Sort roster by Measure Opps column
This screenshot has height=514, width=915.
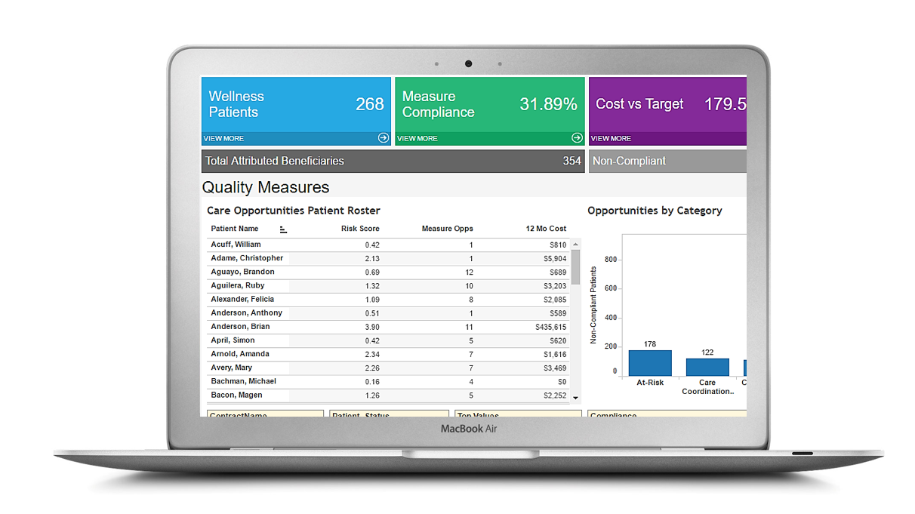point(448,229)
